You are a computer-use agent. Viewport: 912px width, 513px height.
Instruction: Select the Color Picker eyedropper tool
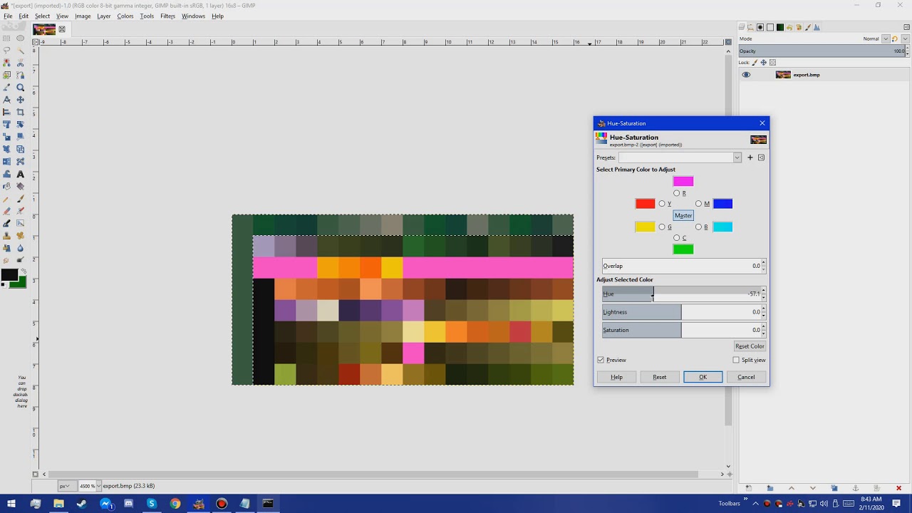point(6,88)
